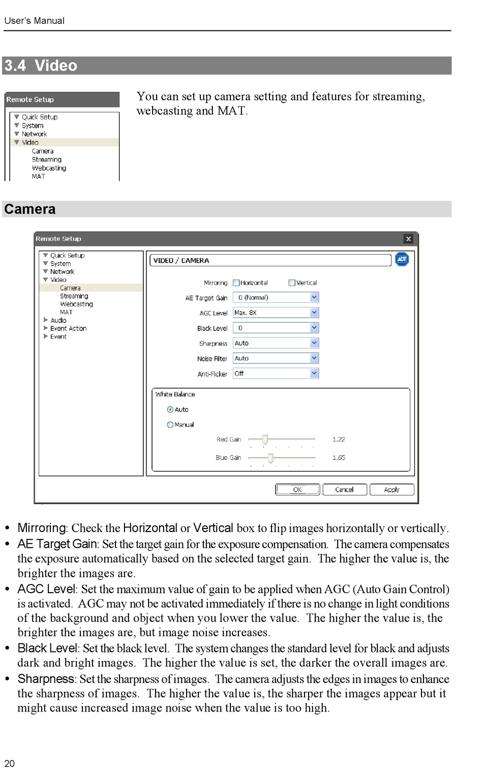Select Webcasting in top menu thumbnail
Image resolution: width=483 pixels, height=773 pixels.
click(x=49, y=168)
